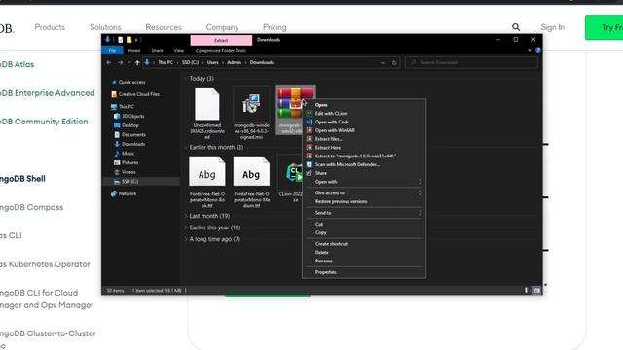Click the WinRAR icon beside Open with WinRAR
The width and height of the screenshot is (623, 350).
(310, 130)
